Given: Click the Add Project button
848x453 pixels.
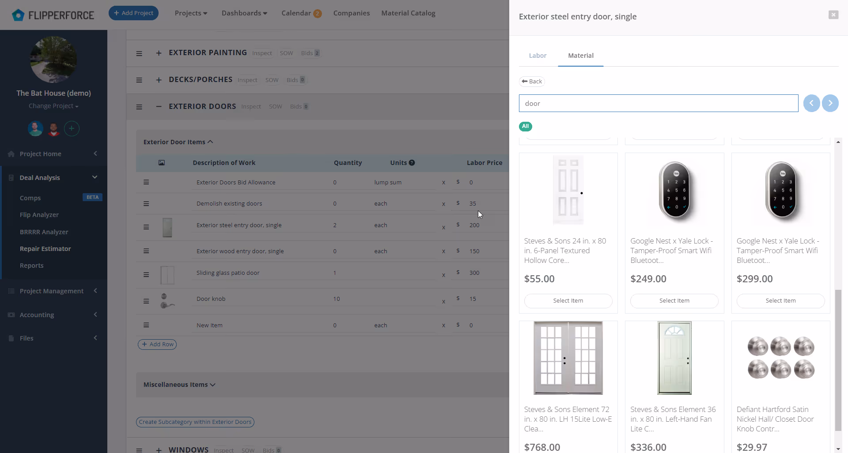Looking at the screenshot, I should coord(133,13).
